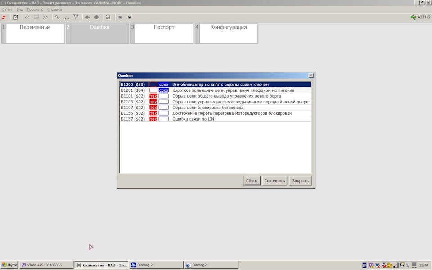Click the A32112 adapter connection indicator
This screenshot has width=432, height=270.
(x=420, y=17)
